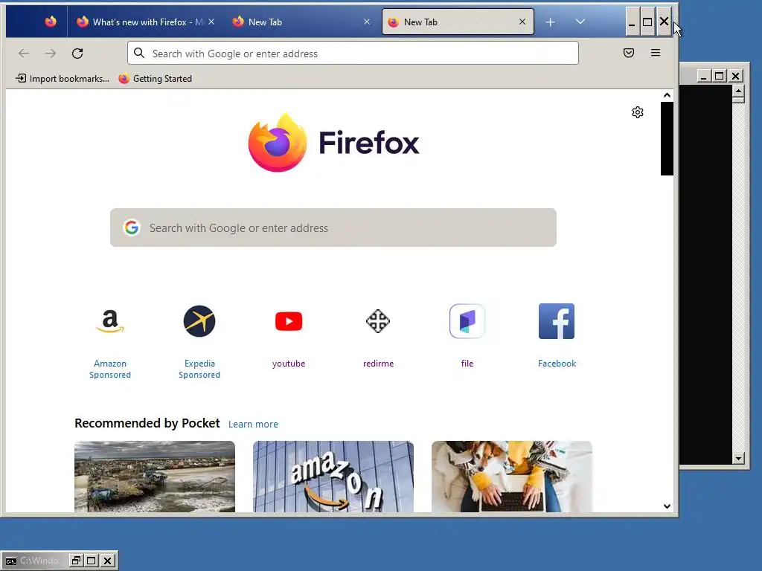Click console window scrollbar down arrow
The width and height of the screenshot is (762, 571).
tap(739, 458)
